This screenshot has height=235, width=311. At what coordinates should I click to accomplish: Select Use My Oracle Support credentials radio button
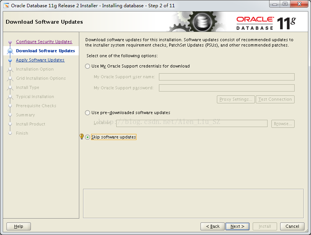[x=88, y=66]
